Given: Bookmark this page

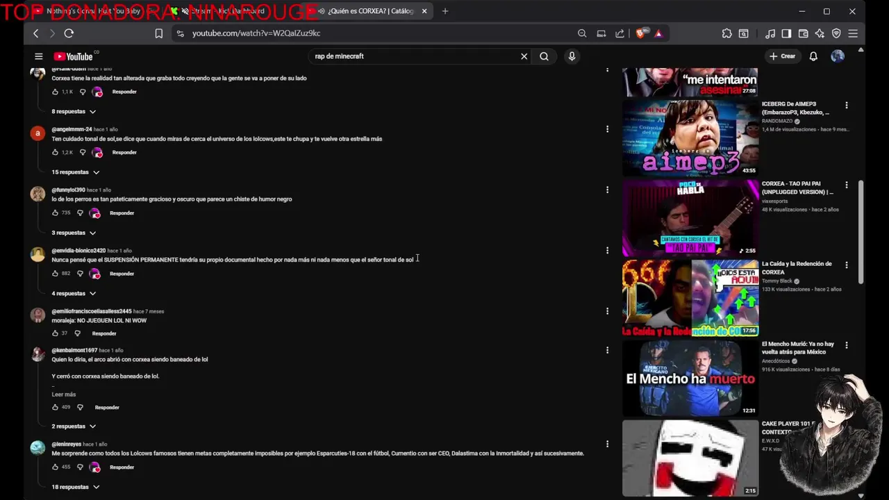Looking at the screenshot, I should point(159,33).
